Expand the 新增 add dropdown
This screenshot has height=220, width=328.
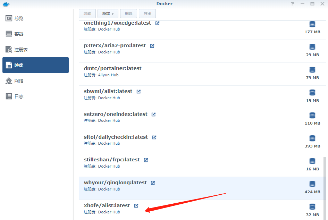(x=108, y=14)
